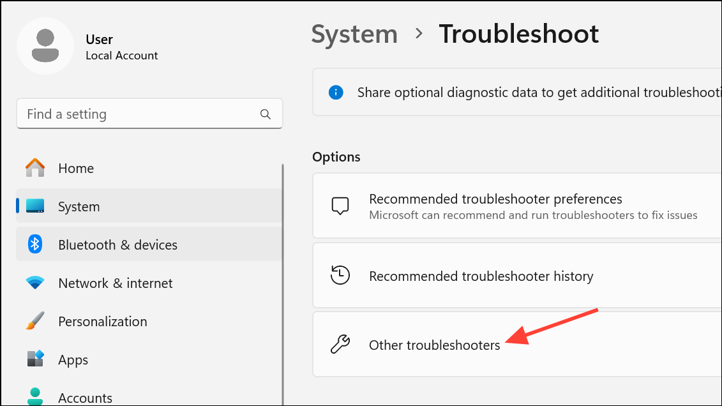Click the blue info icon in banner

click(336, 92)
